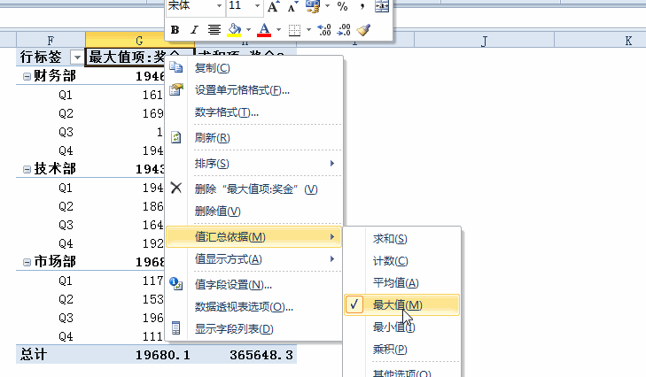Toggle bold formatting in mini toolbar
This screenshot has height=377, width=646.
tap(175, 30)
